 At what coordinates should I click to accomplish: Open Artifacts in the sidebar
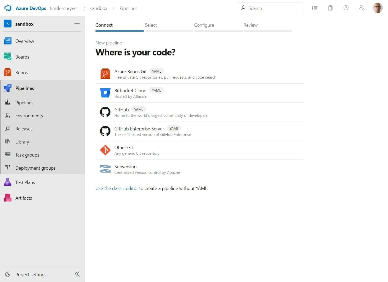(42, 198)
